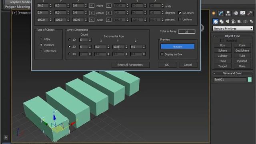
Task: Edit the Box001 name field
Action: [x=230, y=80]
